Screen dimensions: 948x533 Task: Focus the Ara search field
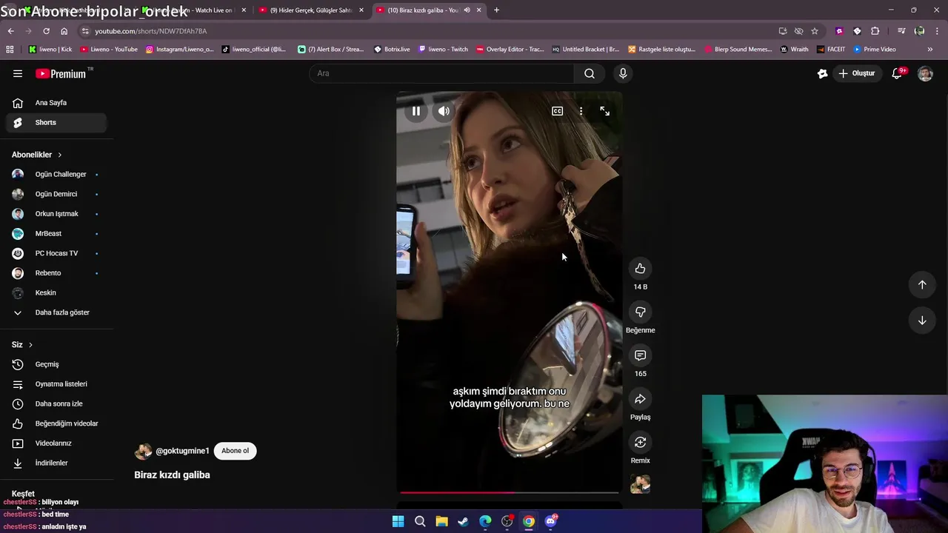[441, 73]
